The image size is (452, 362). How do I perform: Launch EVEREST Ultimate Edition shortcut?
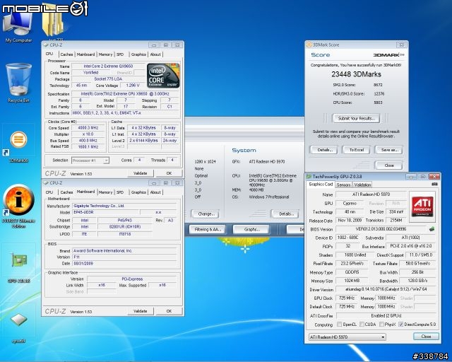[x=18, y=206]
